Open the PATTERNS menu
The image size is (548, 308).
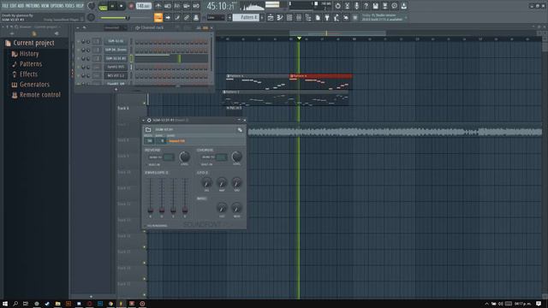[x=33, y=6]
